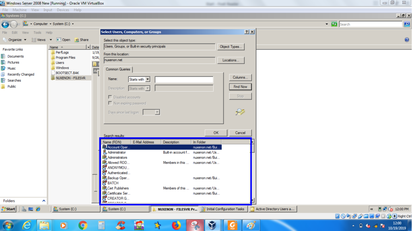The width and height of the screenshot is (412, 231).
Task: Click the Start button in guest taskbar
Action: tap(8, 209)
